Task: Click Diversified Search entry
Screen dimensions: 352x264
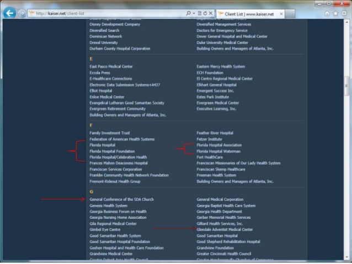Action: (104, 30)
